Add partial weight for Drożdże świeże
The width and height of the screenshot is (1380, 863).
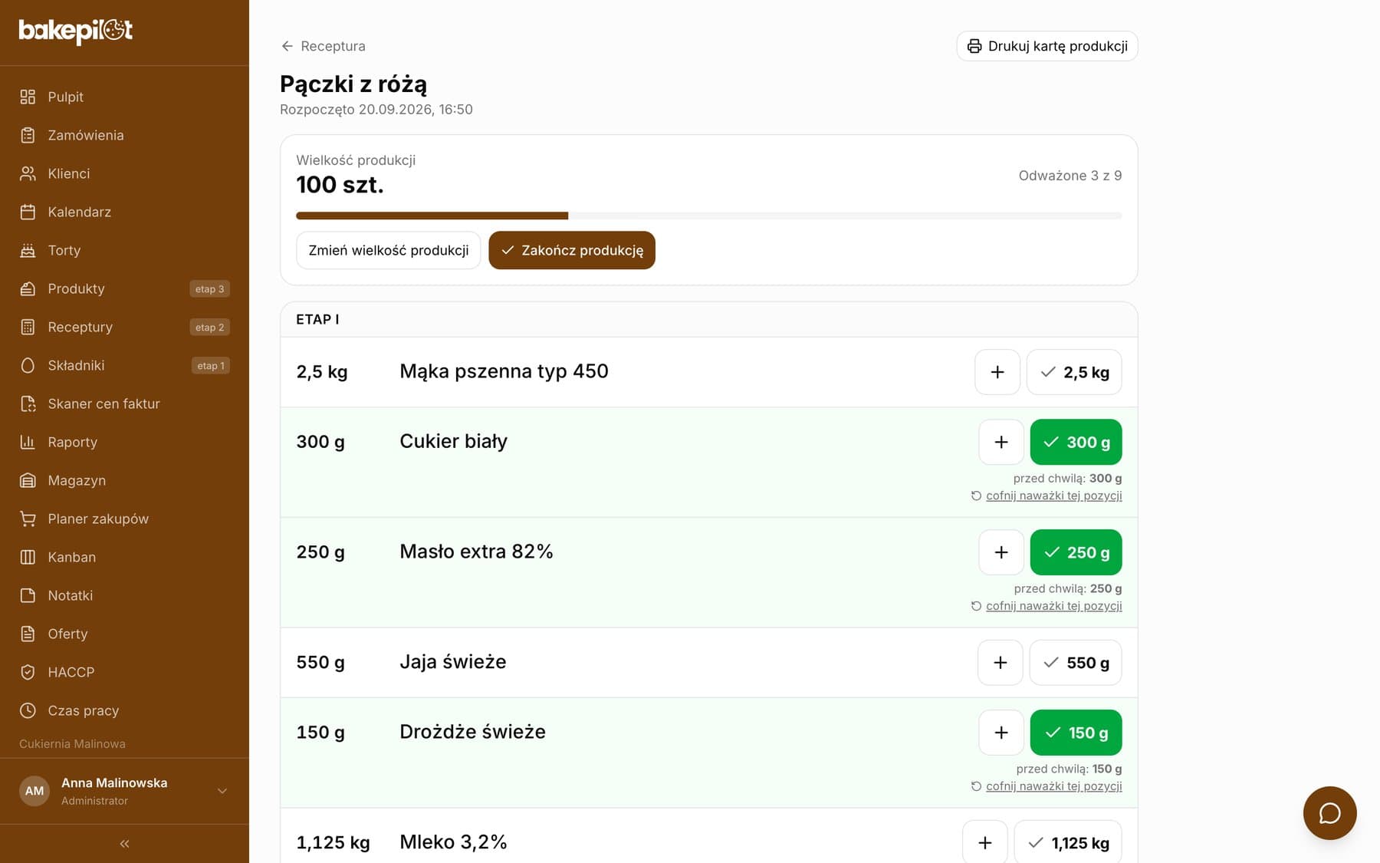[x=1001, y=733]
